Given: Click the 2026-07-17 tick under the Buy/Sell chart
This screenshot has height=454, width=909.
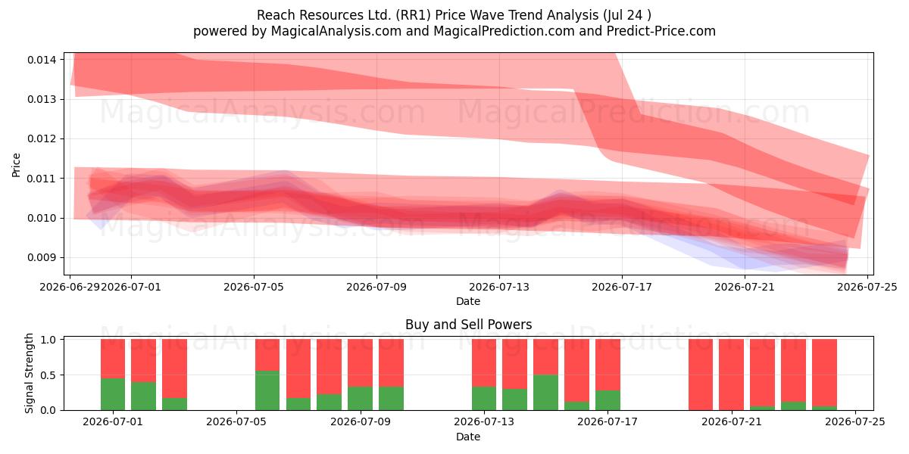Looking at the screenshot, I should 608,422.
